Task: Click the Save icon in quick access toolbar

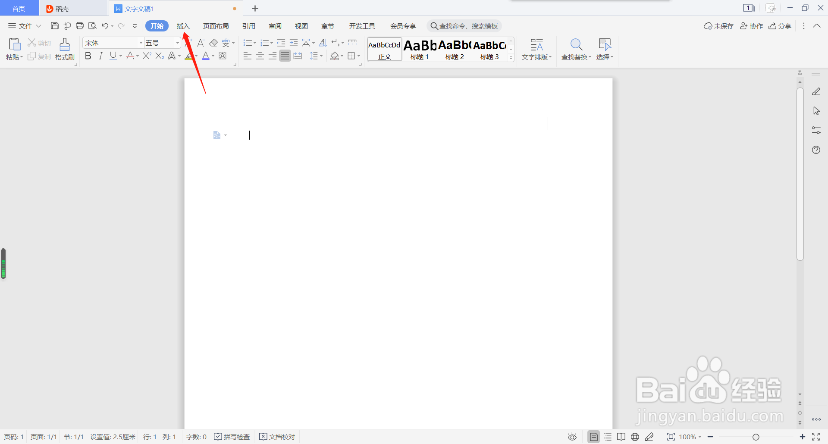Action: click(x=54, y=26)
